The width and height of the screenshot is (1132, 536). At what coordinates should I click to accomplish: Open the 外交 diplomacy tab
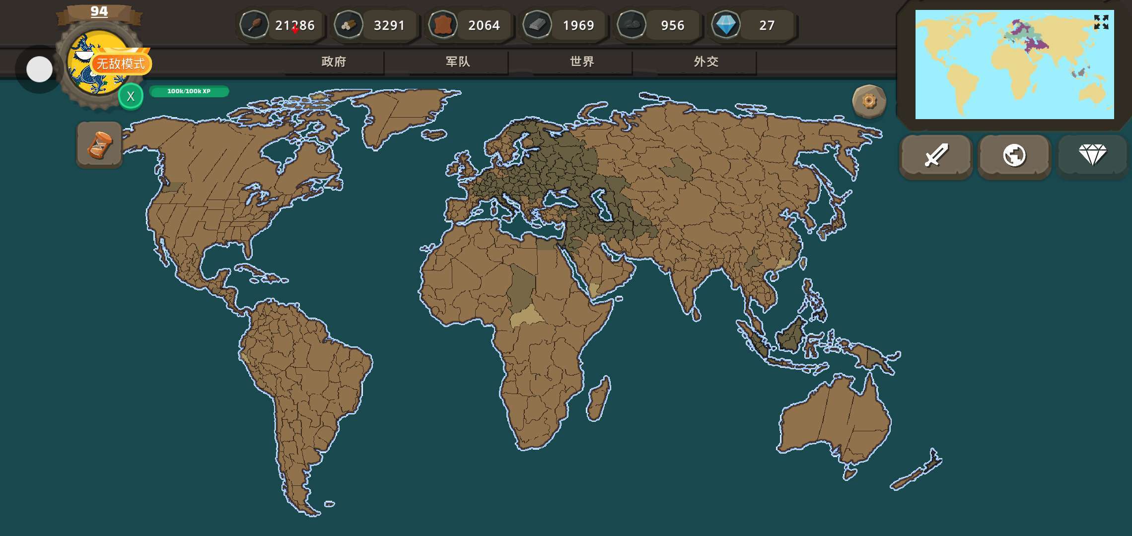706,62
